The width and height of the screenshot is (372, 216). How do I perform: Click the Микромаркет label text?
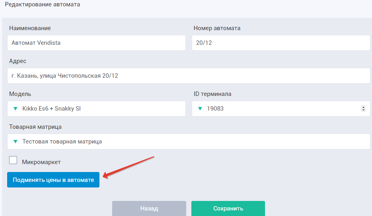click(41, 162)
